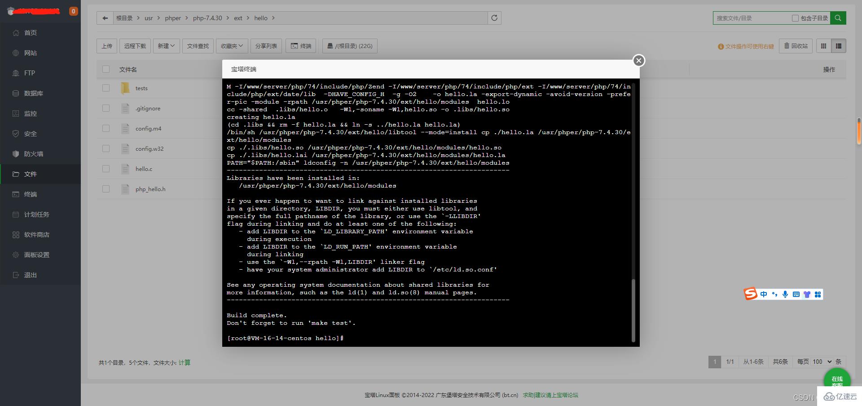Screen dimensions: 862x406
Task: Refresh the current directory listing
Action: (x=494, y=18)
